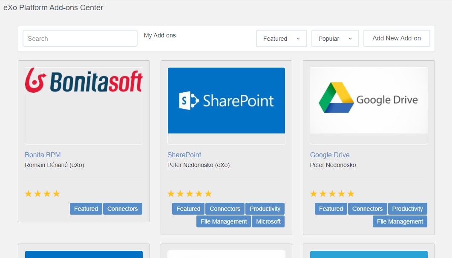Switch to My Add-ons section

160,35
